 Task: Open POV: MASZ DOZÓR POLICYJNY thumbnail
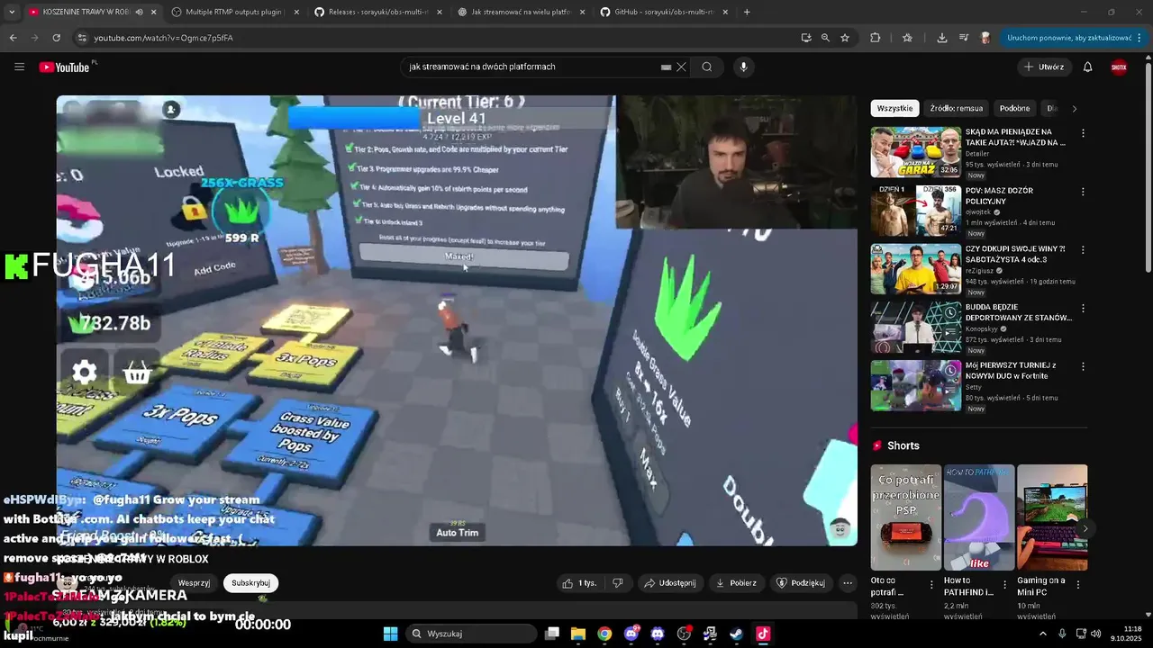[915, 210]
